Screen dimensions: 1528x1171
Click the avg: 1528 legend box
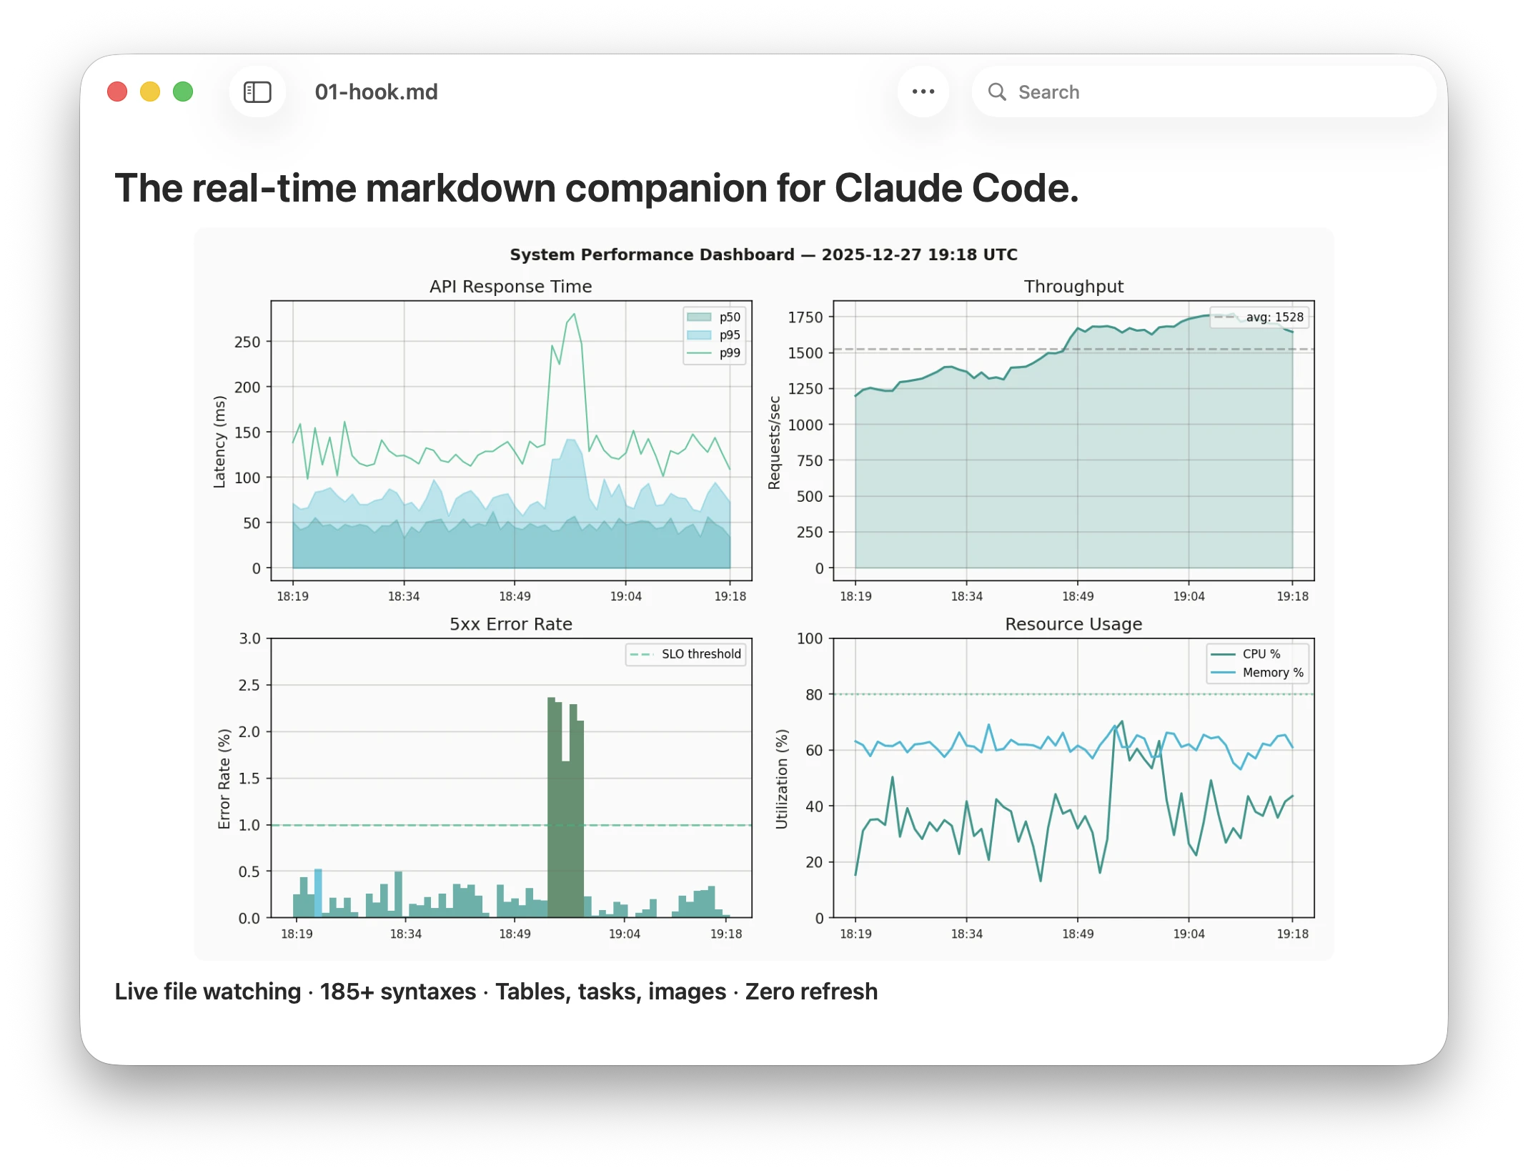[1259, 317]
